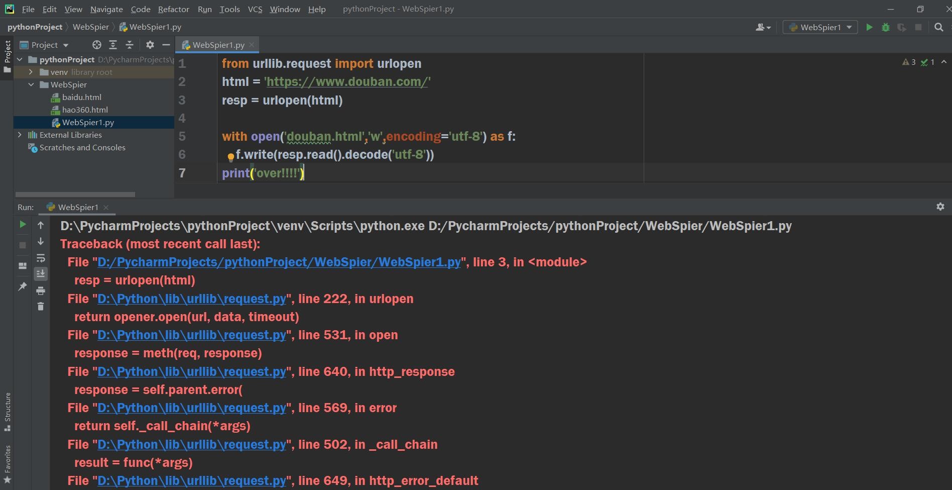This screenshot has width=952, height=490.
Task: Click the intention lightbulb on line 6
Action: (x=230, y=157)
